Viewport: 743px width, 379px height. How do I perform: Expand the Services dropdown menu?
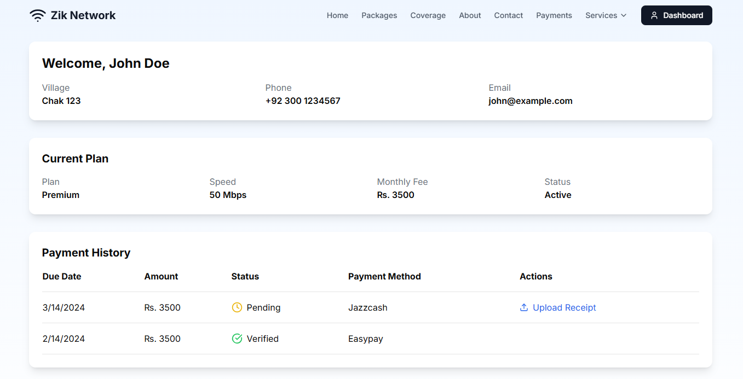click(x=606, y=15)
